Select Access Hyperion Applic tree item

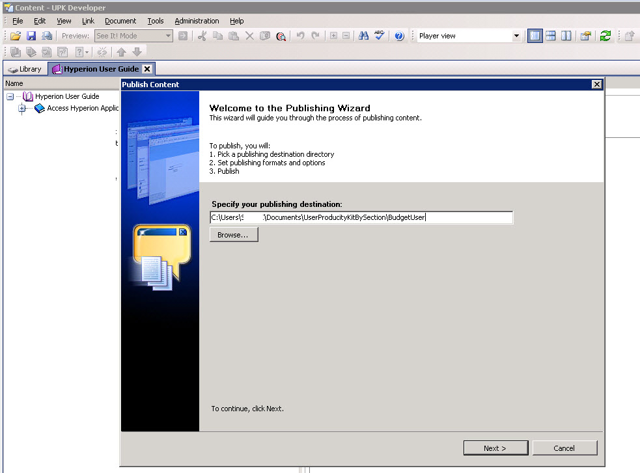(x=83, y=108)
